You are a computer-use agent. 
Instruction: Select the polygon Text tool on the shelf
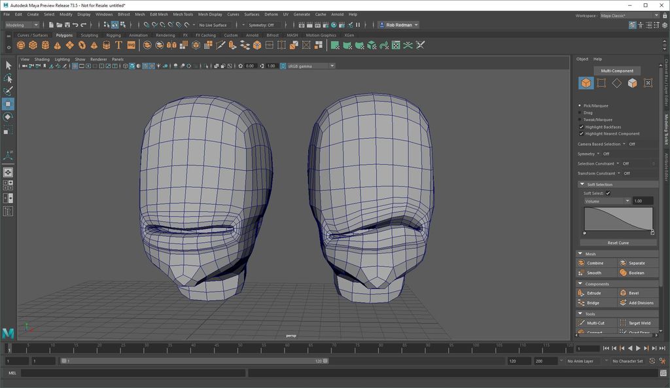118,44
